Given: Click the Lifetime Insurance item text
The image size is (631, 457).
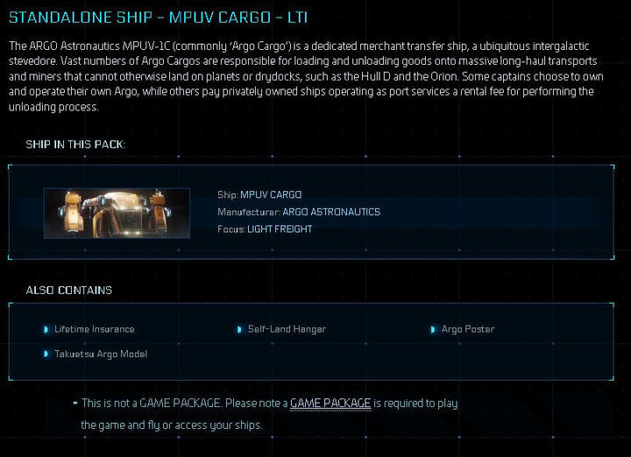Looking at the screenshot, I should [95, 329].
